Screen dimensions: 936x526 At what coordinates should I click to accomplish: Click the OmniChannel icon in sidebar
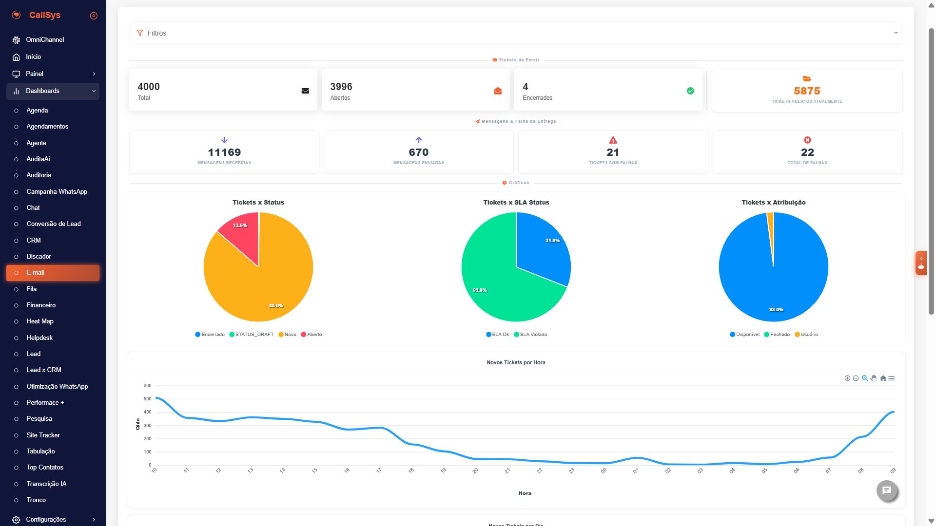[x=16, y=40]
